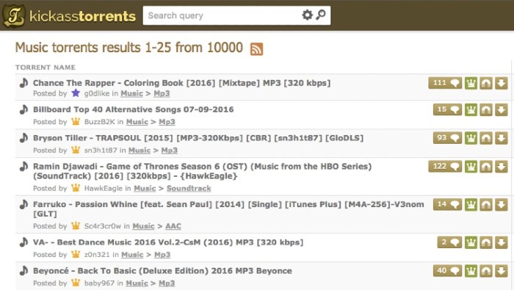Open AAC category link in Farruko row

click(x=173, y=226)
